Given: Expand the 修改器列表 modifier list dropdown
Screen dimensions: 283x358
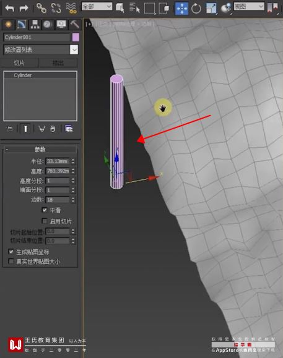Looking at the screenshot, I should (74, 49).
